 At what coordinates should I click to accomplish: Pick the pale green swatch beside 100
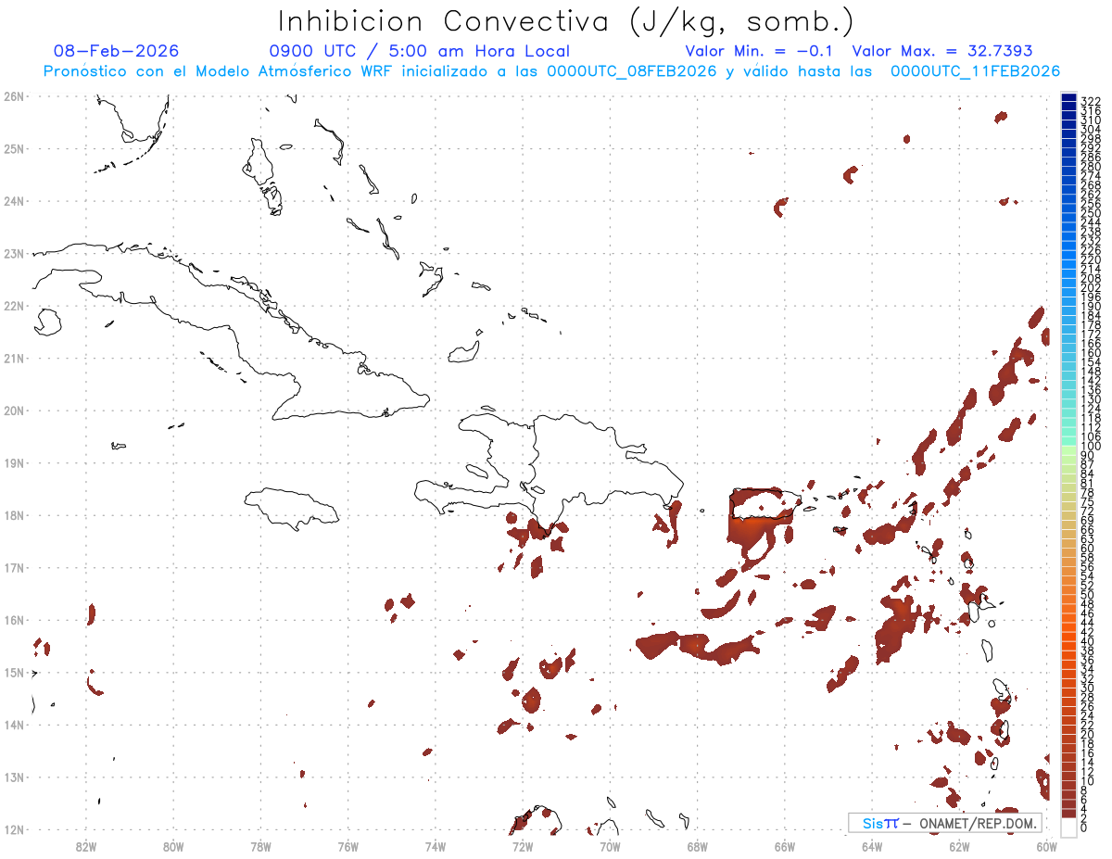tap(1068, 449)
